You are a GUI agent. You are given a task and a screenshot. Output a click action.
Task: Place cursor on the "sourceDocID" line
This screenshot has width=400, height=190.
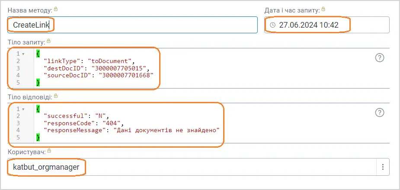tap(99, 75)
